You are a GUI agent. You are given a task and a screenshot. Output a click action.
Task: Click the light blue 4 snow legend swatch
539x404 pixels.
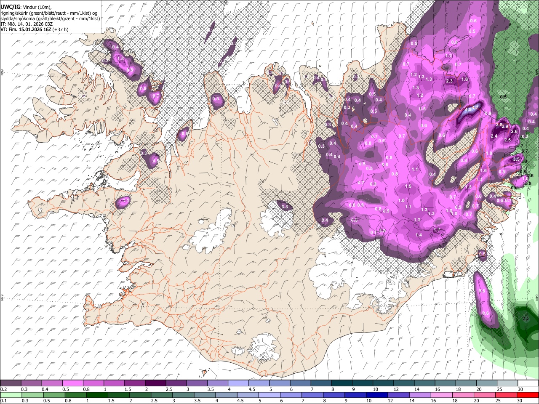[238, 383]
